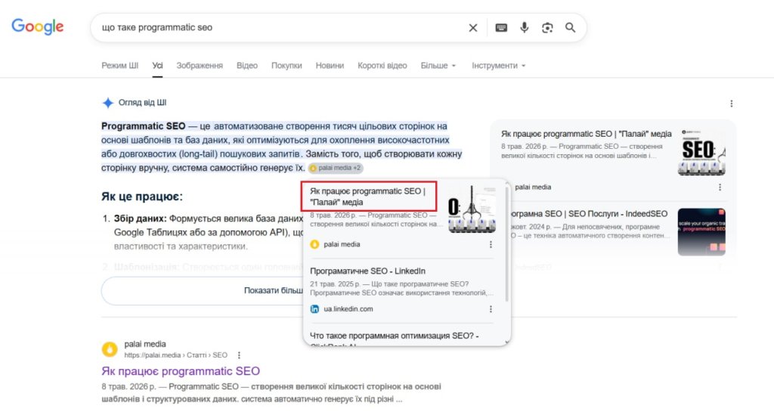The image size is (774, 418).
Task: Click ua.linkedin.com source label in popup
Action: tap(348, 309)
